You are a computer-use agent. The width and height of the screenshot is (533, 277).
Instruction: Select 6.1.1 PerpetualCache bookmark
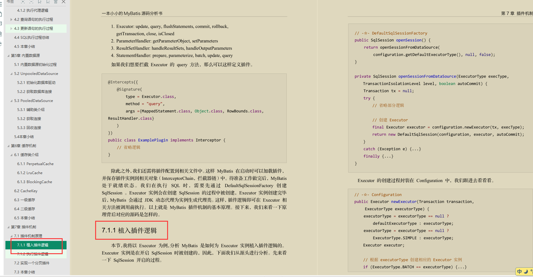coord(35,164)
